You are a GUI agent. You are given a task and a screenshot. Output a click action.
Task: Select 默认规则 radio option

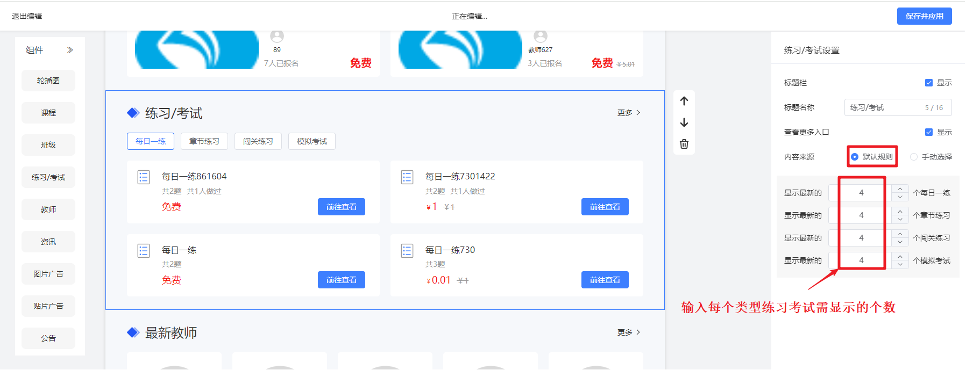coord(855,157)
